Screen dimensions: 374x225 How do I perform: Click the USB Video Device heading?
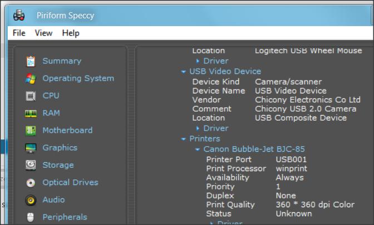coord(225,72)
